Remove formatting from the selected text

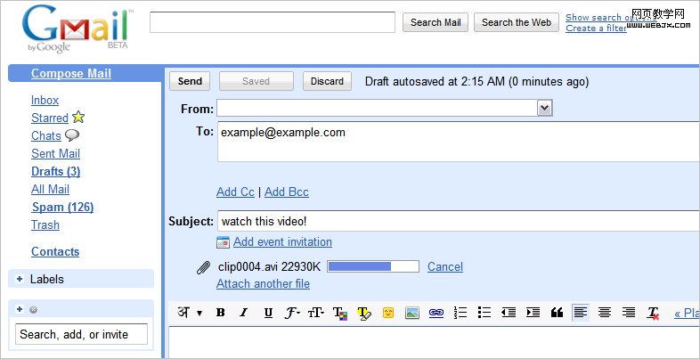tap(653, 313)
